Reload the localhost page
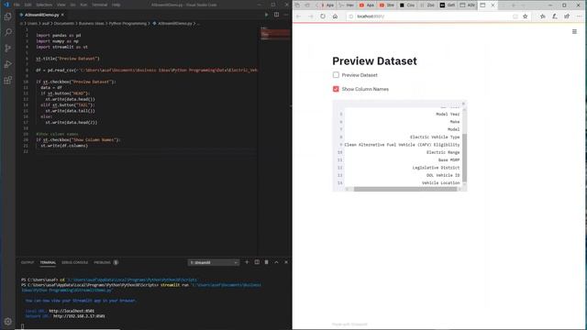 (x=323, y=16)
